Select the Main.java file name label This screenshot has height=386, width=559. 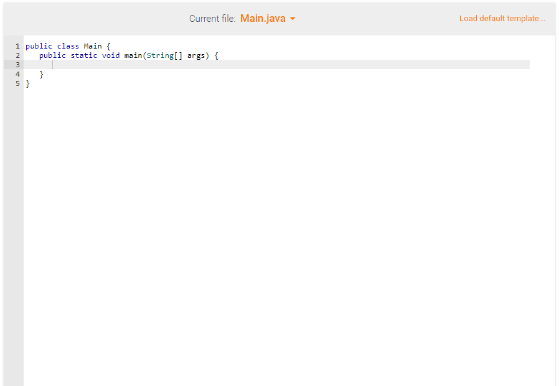[x=263, y=18]
